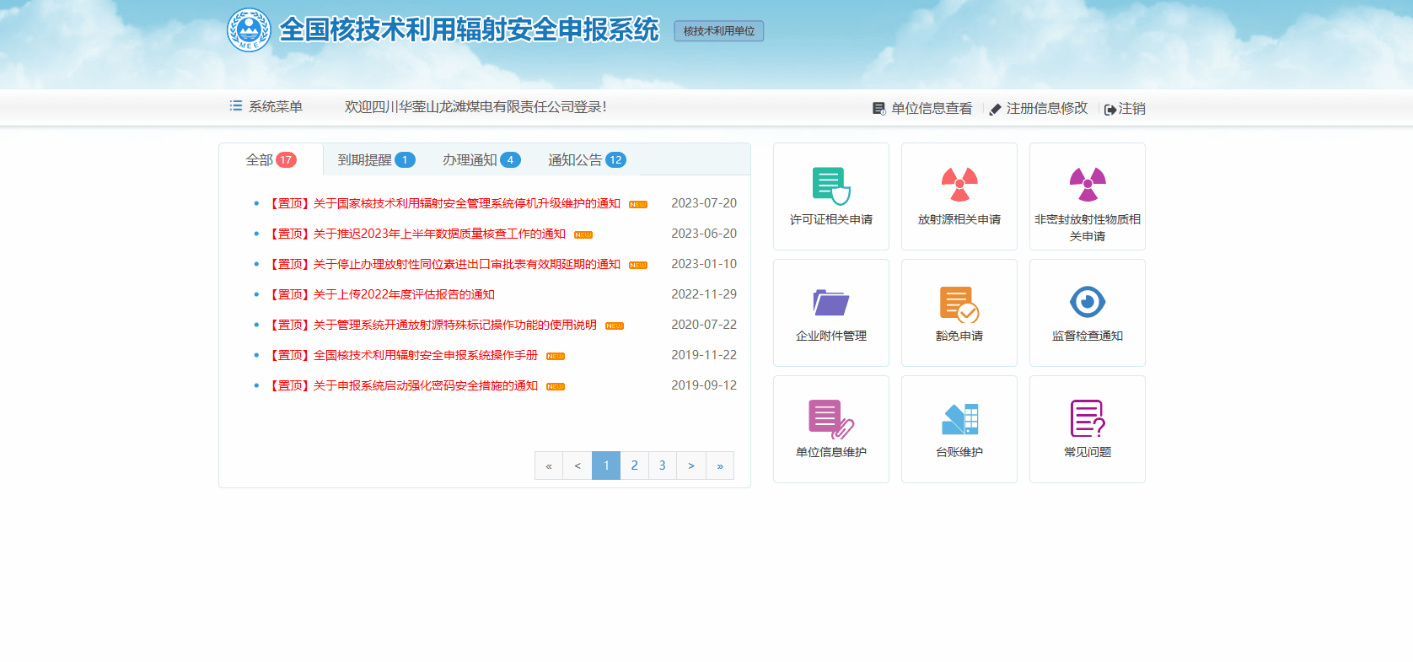Click 注销 to log out
The height and width of the screenshot is (662, 1413).
[1125, 109]
